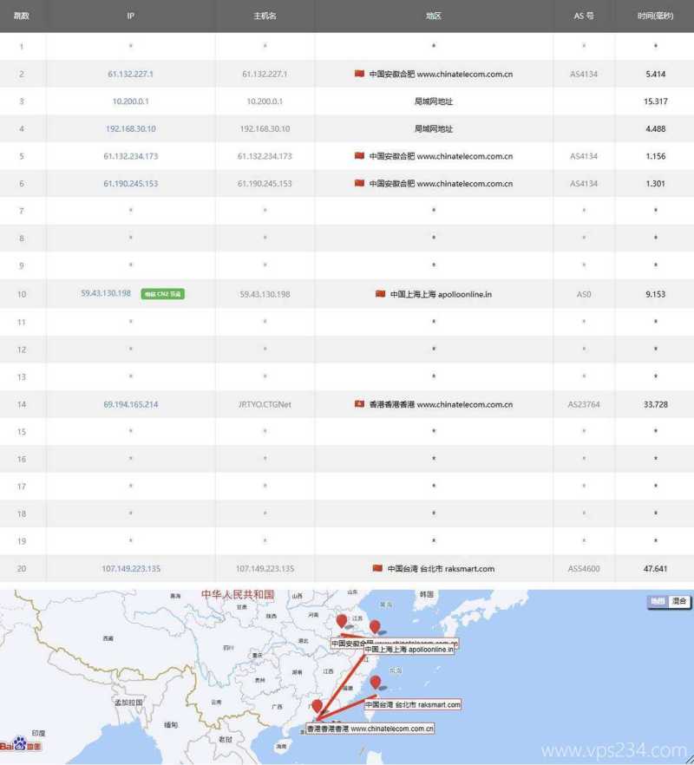The height and width of the screenshot is (765, 694).
Task: Open the IP link 10.200.0.1
Action: pyautogui.click(x=130, y=101)
